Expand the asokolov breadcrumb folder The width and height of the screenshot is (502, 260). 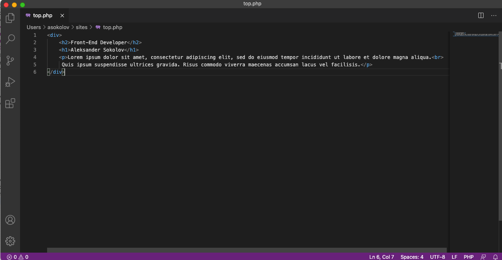pyautogui.click(x=58, y=27)
